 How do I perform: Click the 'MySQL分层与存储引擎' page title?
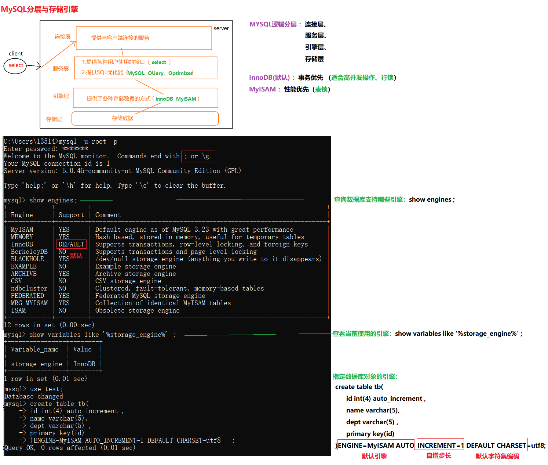click(x=40, y=9)
